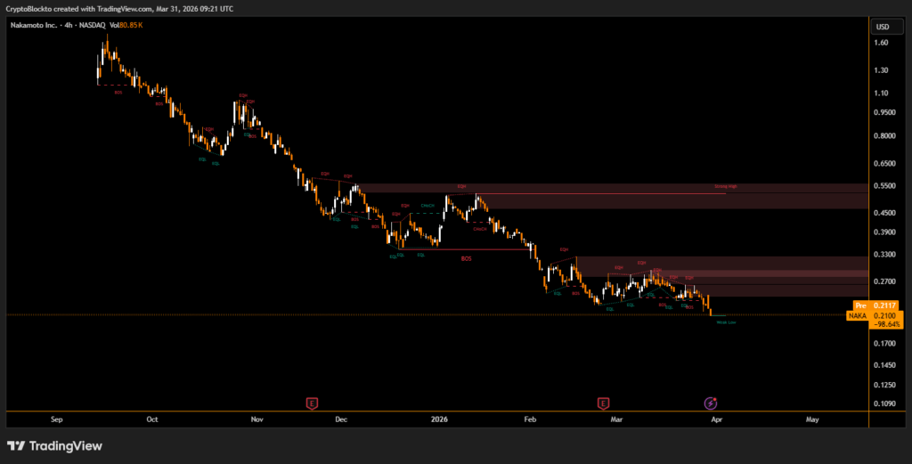Select the Strong High label on chart

[x=726, y=187]
